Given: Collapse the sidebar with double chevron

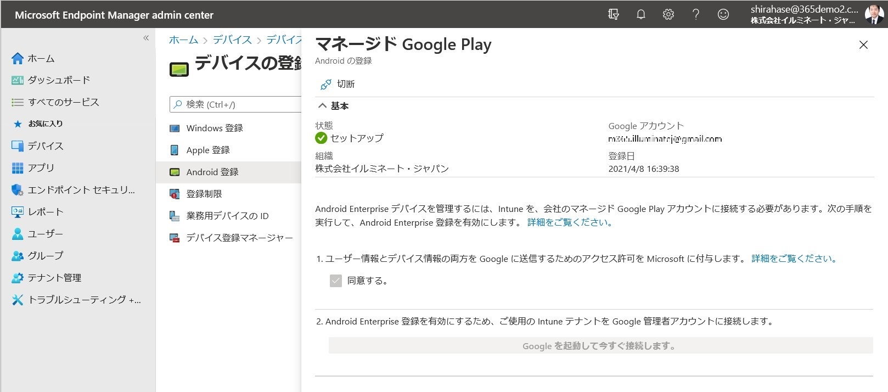Looking at the screenshot, I should 146,38.
